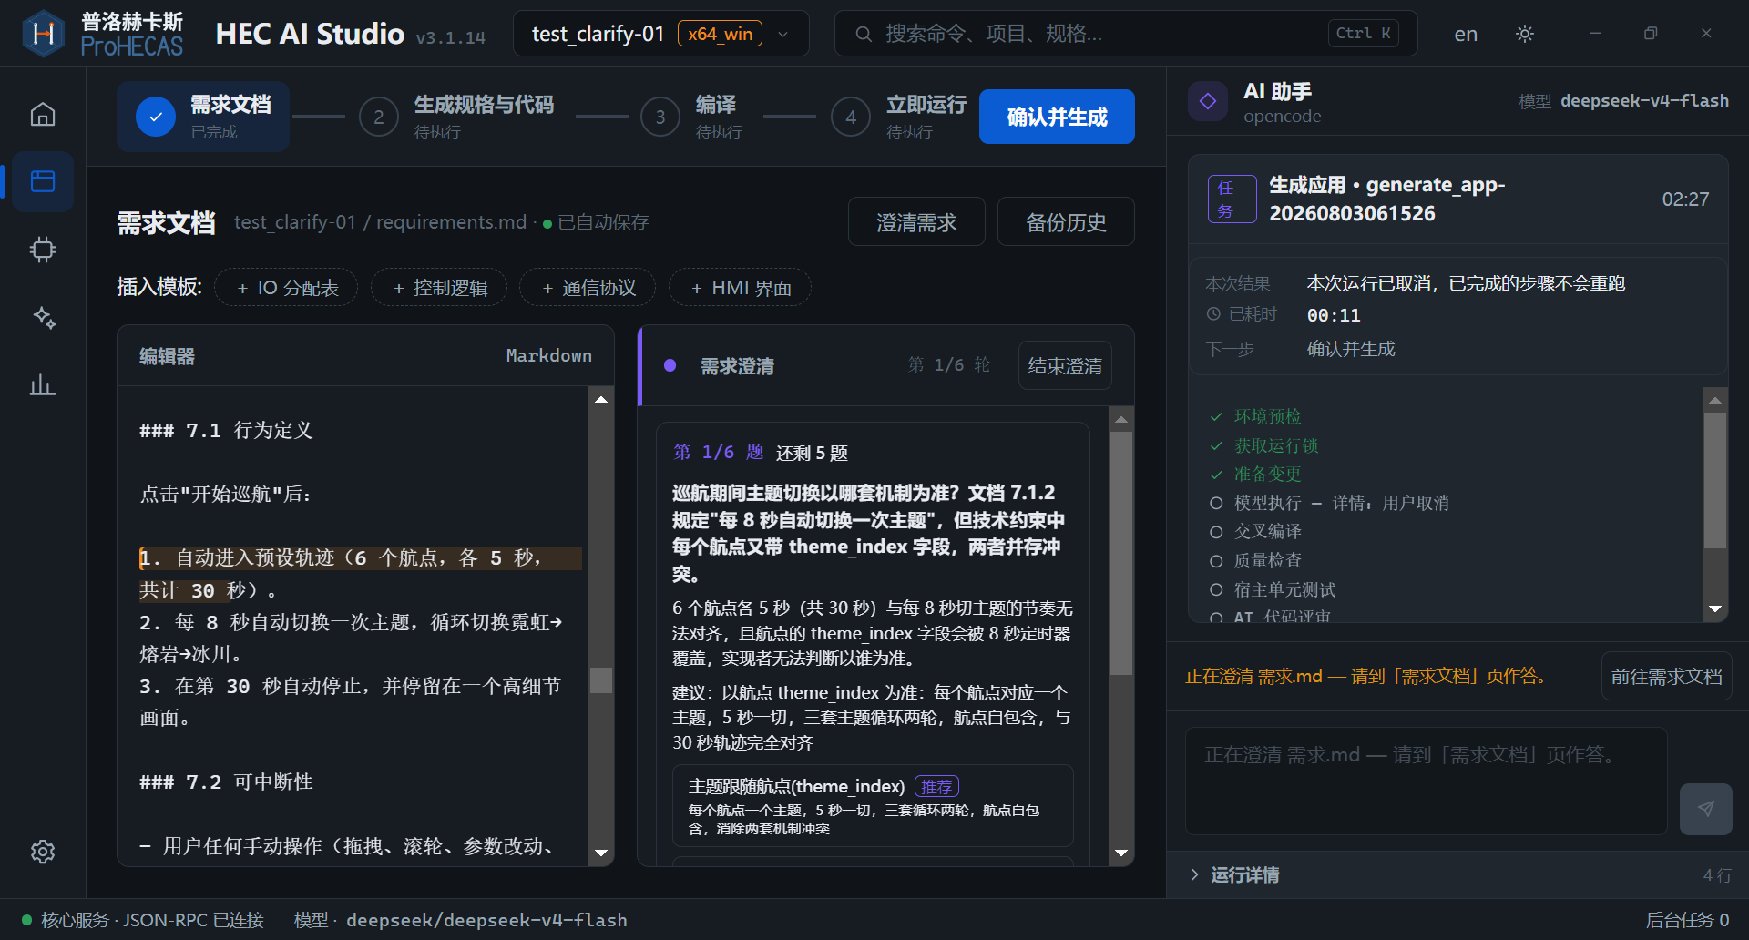Click the 确认并生成 button
This screenshot has height=940, width=1749.
[1057, 117]
